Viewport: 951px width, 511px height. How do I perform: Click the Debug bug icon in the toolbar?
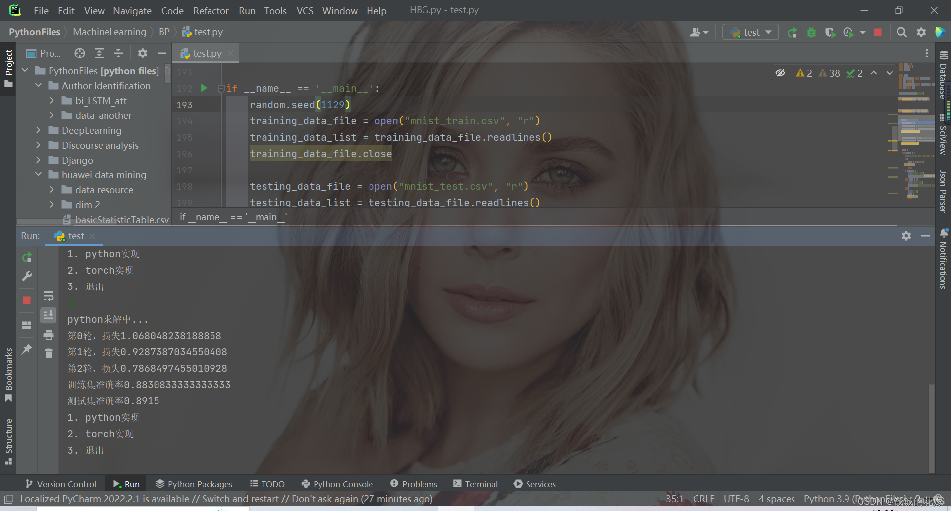coord(811,32)
